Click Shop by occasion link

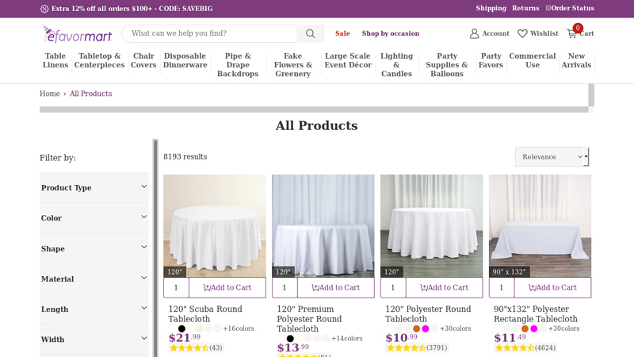click(391, 33)
